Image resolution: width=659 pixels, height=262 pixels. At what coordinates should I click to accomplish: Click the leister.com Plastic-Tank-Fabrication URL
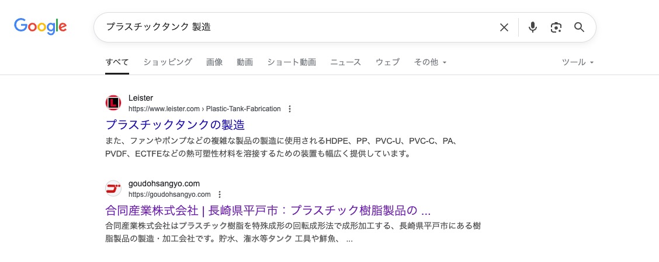pos(204,109)
